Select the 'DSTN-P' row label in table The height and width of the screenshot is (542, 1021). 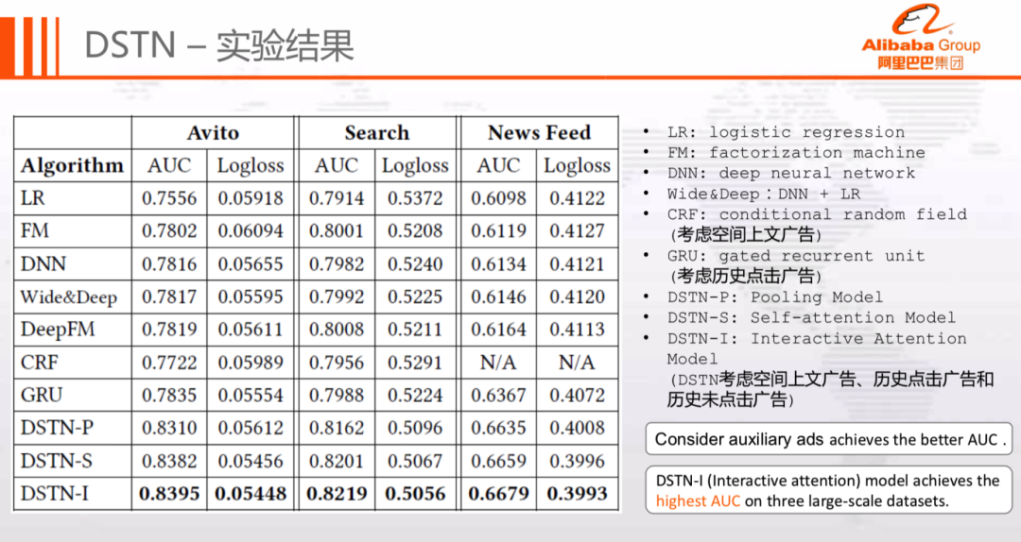click(x=57, y=428)
